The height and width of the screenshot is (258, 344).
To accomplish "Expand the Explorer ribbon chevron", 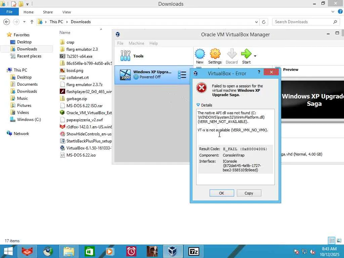I will (x=333, y=12).
